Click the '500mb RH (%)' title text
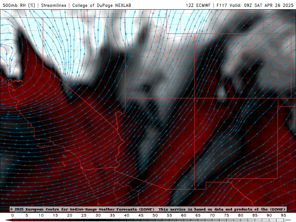The image size is (296, 222). 19,5
